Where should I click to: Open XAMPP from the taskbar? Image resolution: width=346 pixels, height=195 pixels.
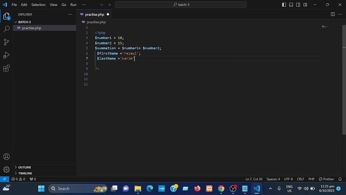(209, 188)
